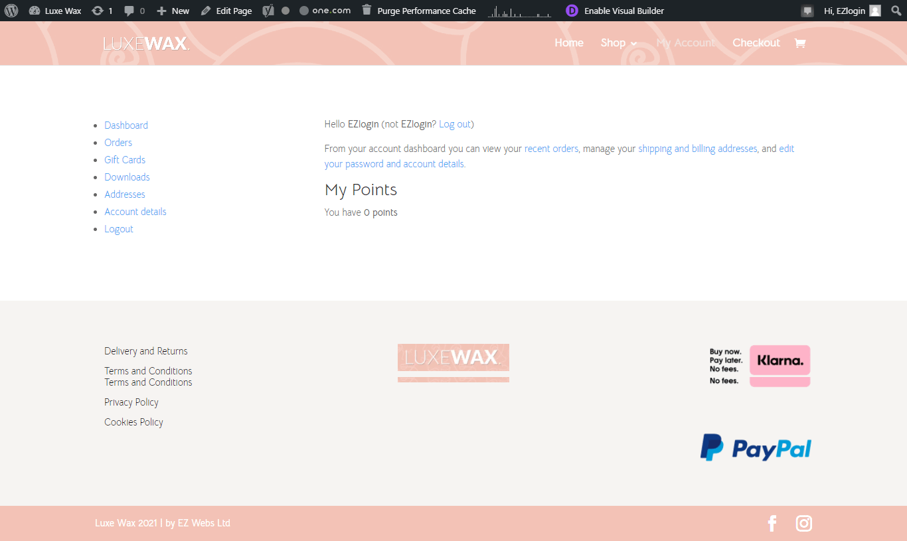This screenshot has width=907, height=541.
Task: Follow the shipping and billing addresses link
Action: [x=698, y=149]
